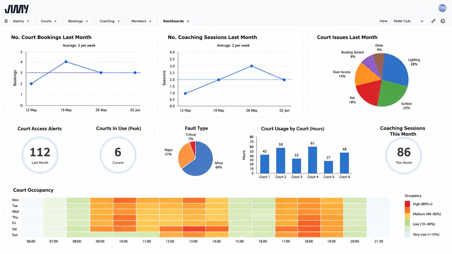Click the "21:30" time axis label
This screenshot has width=452, height=254.
click(x=378, y=241)
